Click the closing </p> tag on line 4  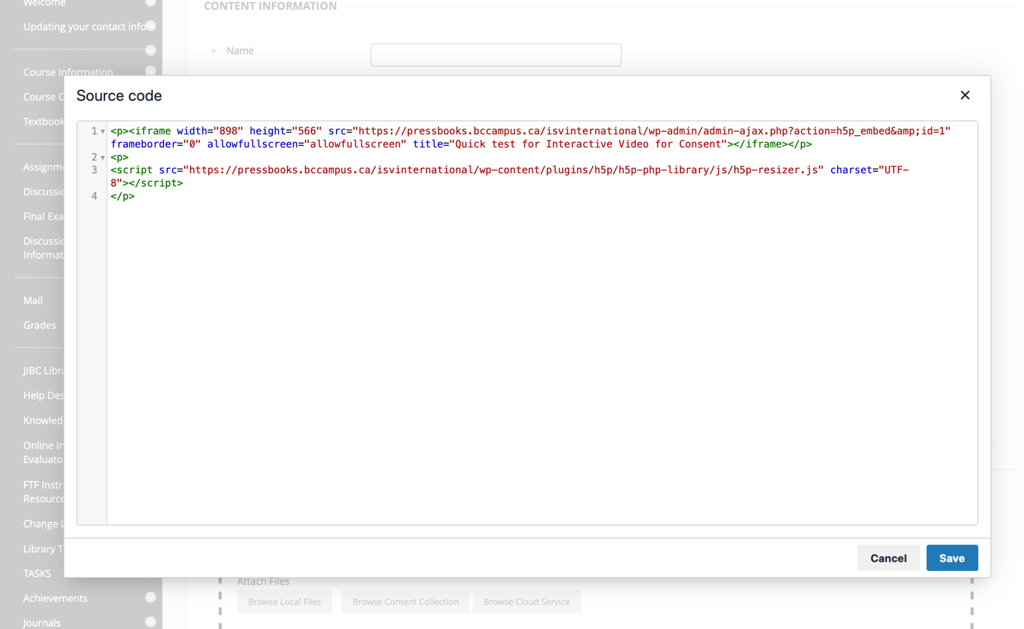(x=122, y=196)
